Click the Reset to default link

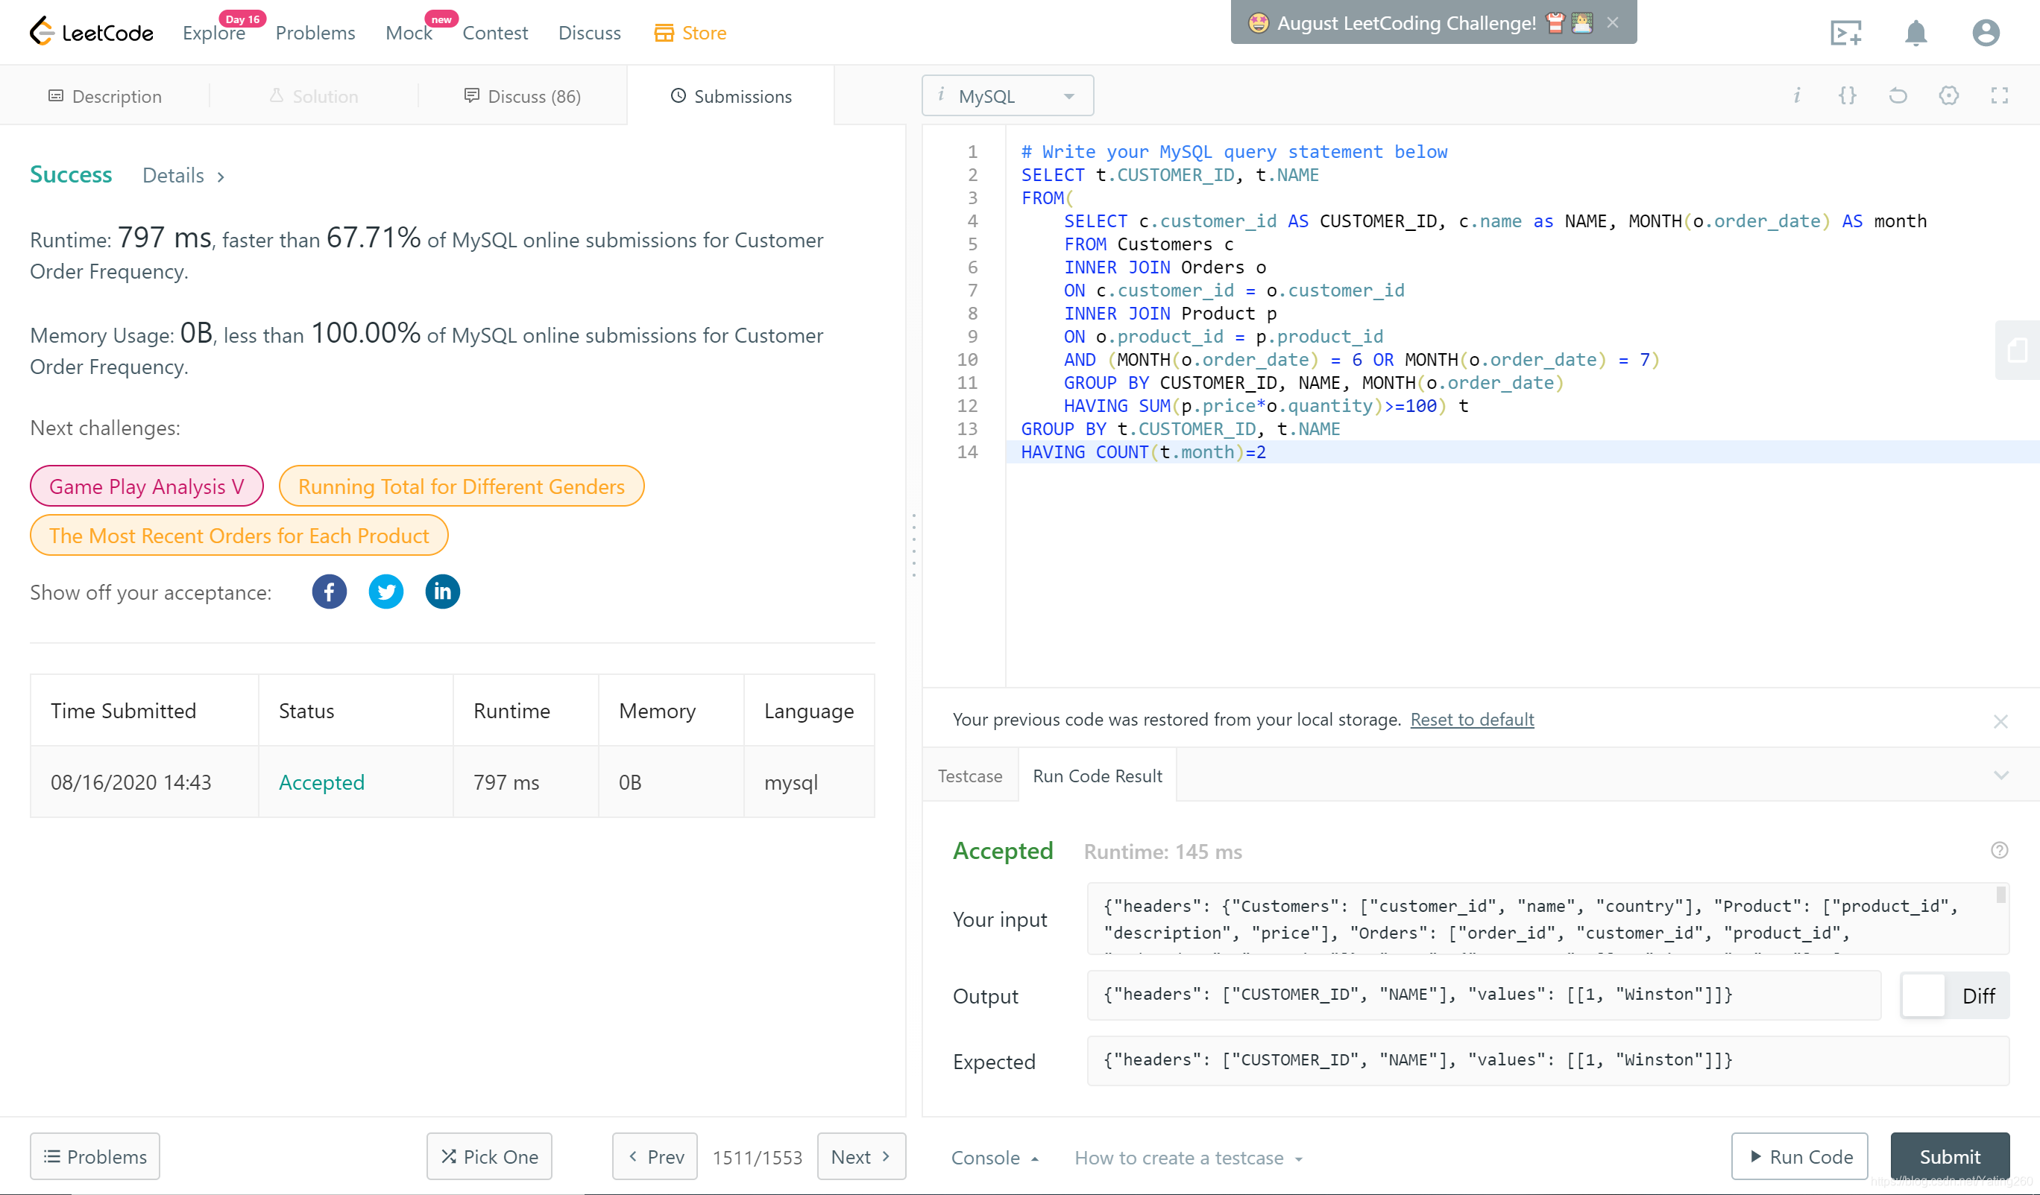(1471, 719)
